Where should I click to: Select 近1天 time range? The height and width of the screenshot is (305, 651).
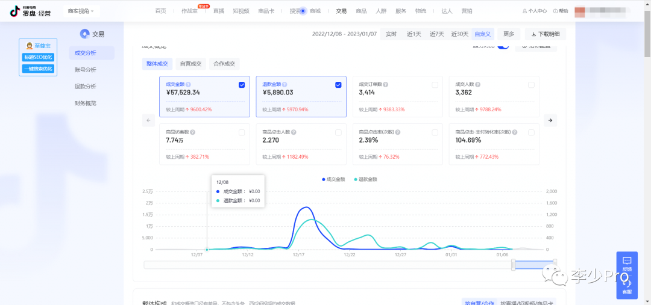[x=414, y=34]
